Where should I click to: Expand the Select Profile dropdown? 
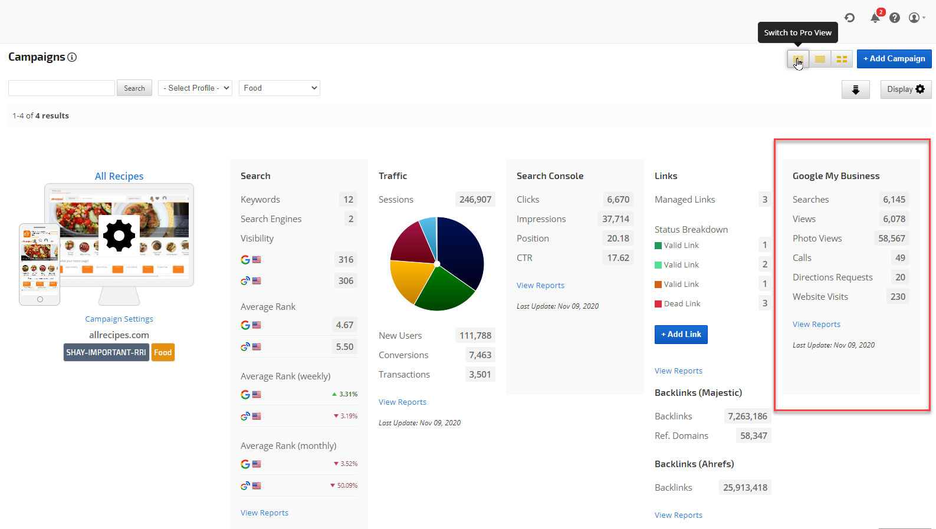pos(195,88)
